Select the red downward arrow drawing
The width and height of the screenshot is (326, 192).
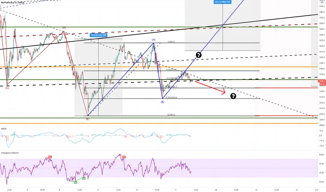pyautogui.click(x=210, y=87)
